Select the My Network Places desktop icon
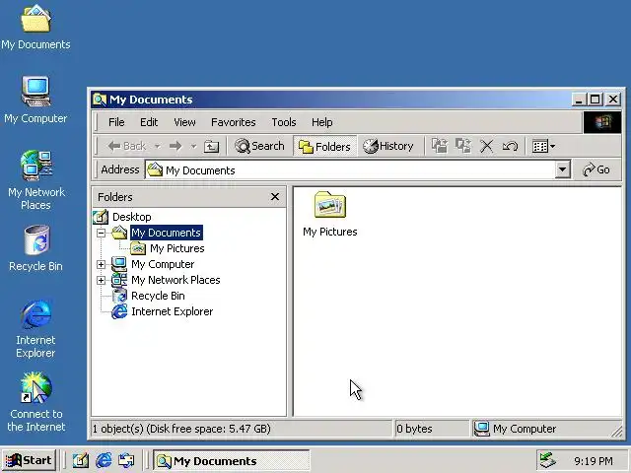631x473 pixels. [35, 180]
